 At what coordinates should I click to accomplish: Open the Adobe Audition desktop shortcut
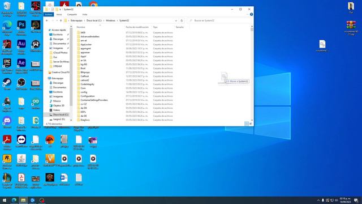pos(21,44)
